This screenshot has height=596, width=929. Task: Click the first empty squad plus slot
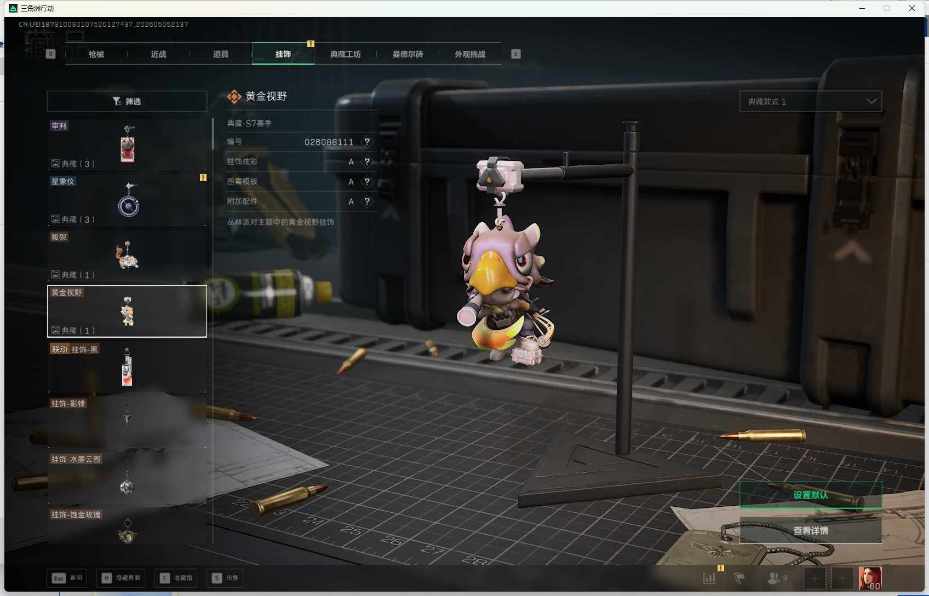click(814, 578)
